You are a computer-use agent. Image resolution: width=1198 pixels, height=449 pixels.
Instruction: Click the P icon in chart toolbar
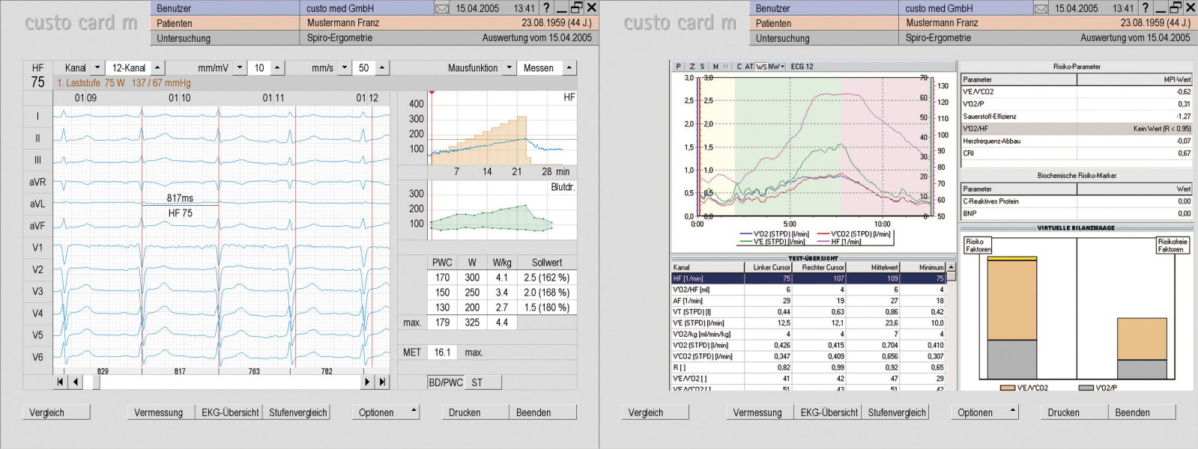[679, 67]
